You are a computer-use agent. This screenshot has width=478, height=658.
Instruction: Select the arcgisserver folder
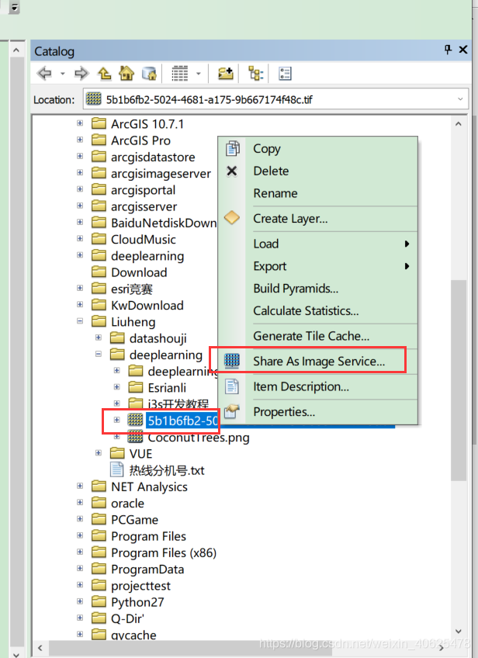tap(144, 206)
